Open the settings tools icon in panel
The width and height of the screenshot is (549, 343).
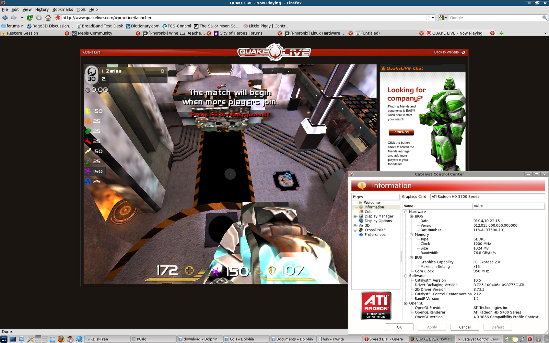pos(31,339)
